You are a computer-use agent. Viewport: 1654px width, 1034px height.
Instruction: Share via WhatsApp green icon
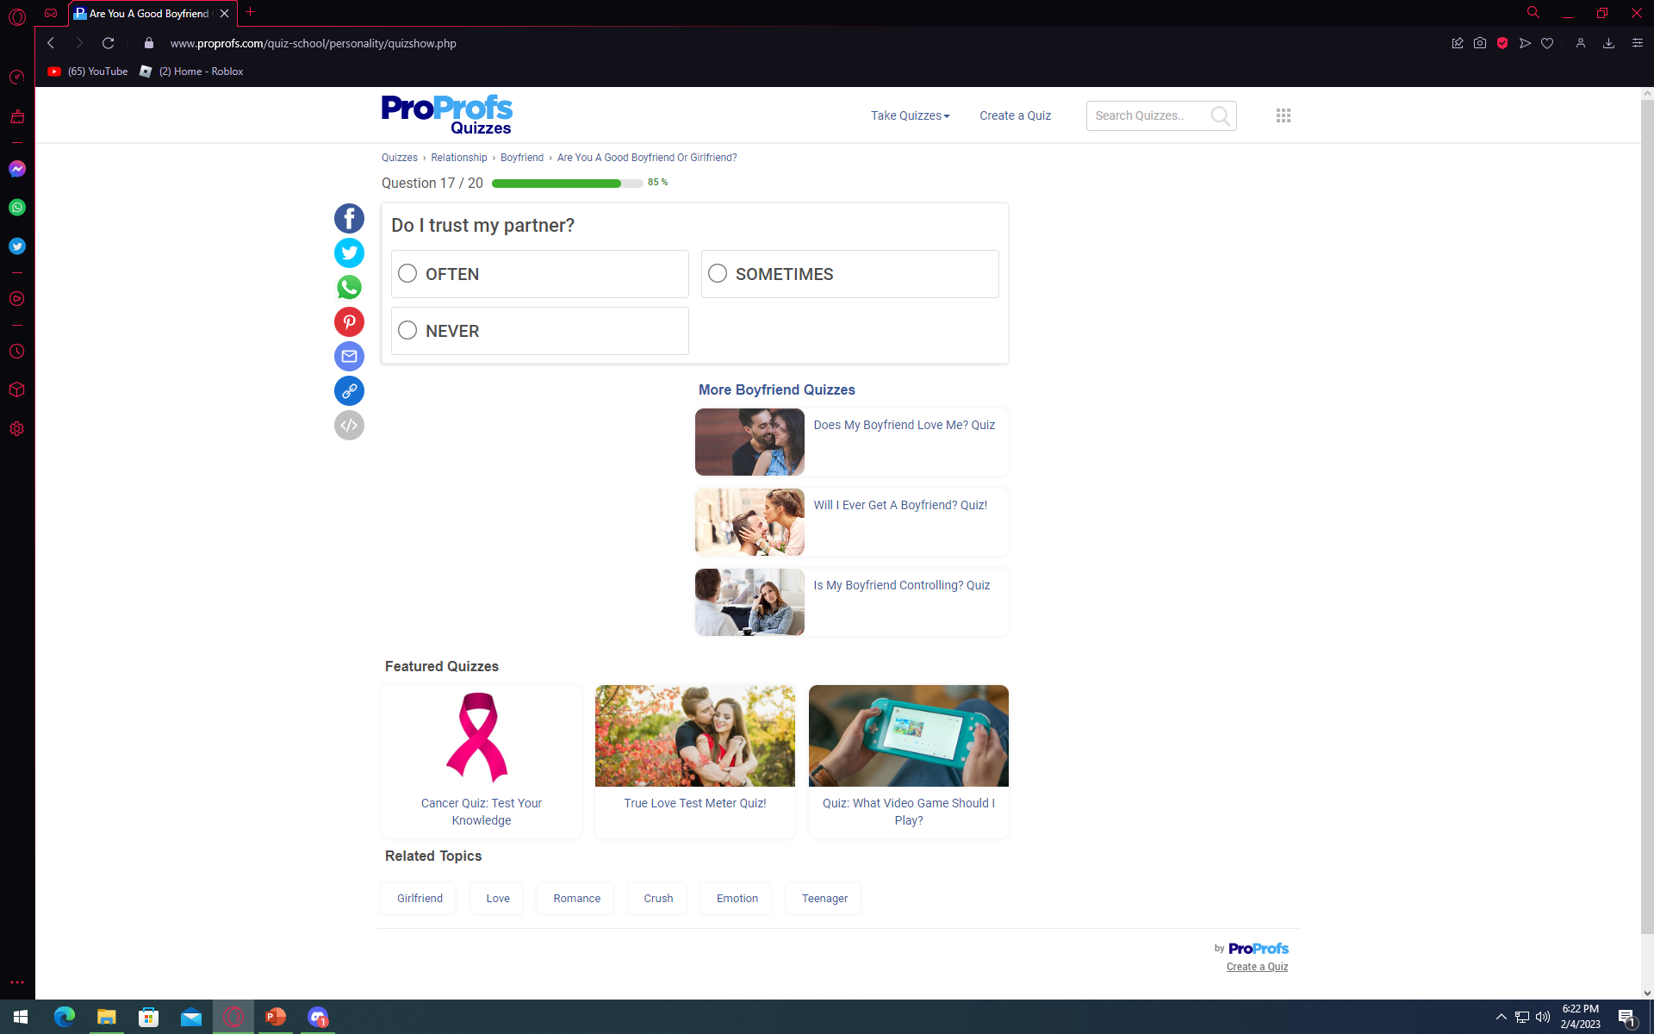coord(349,288)
